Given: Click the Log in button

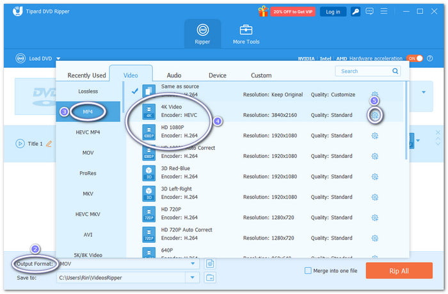Looking at the screenshot, I should click(333, 12).
